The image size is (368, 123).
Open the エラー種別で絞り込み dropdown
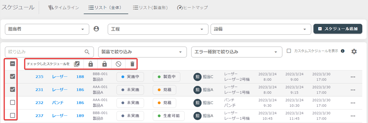[237, 52]
